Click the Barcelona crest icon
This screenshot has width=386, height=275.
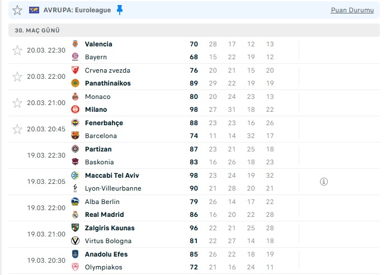(x=75, y=135)
